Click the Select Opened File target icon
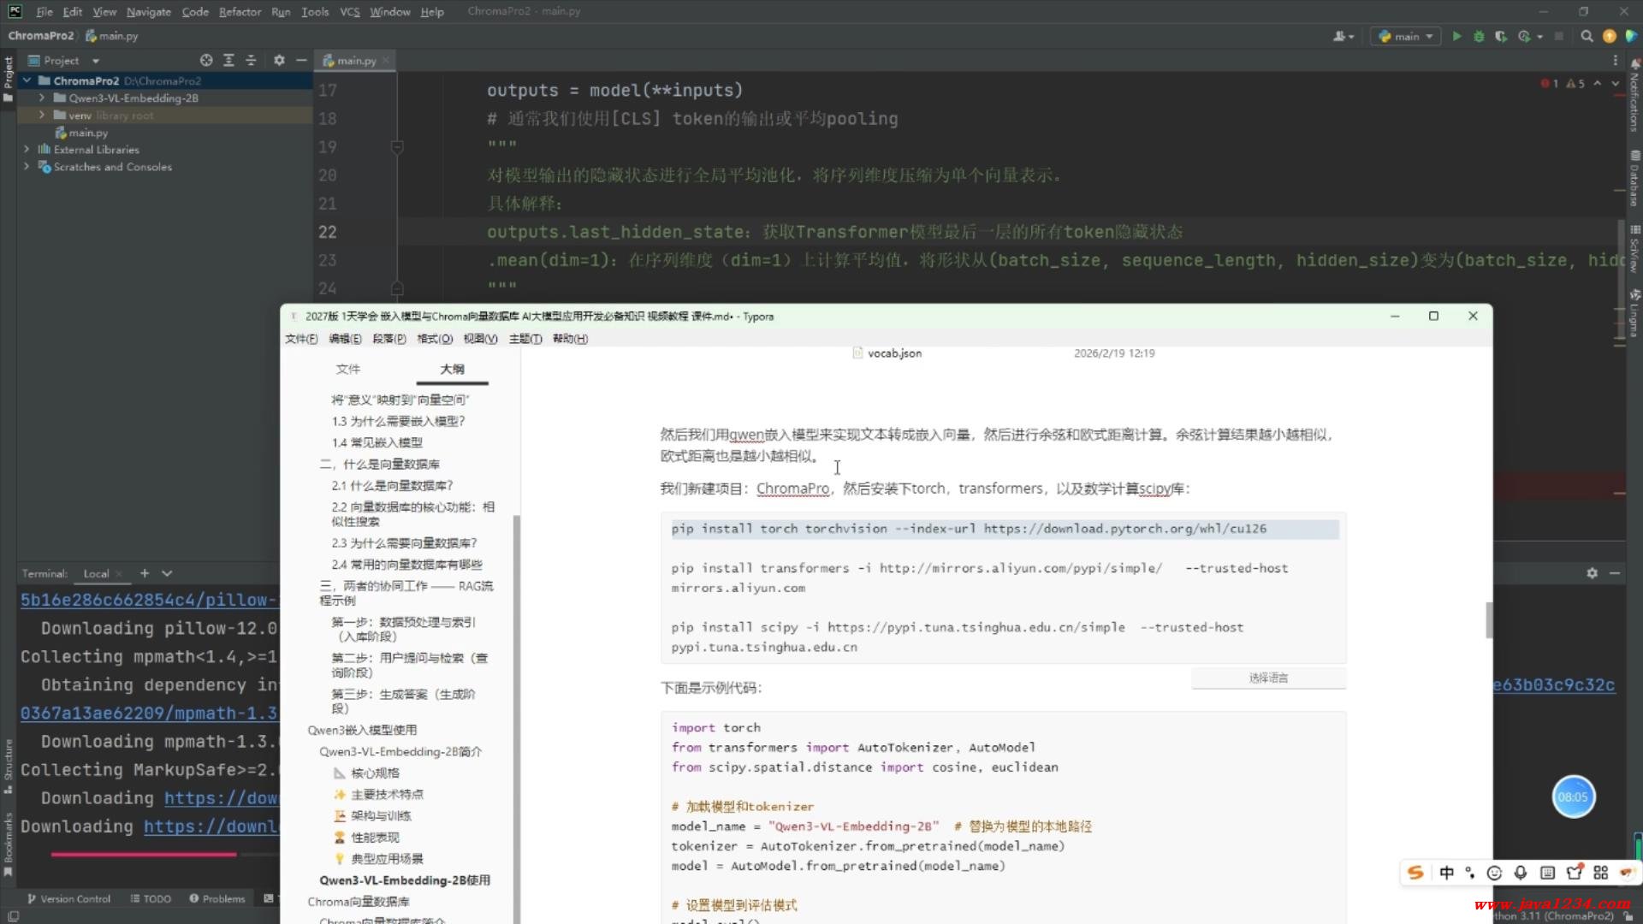The width and height of the screenshot is (1643, 924). click(x=206, y=61)
